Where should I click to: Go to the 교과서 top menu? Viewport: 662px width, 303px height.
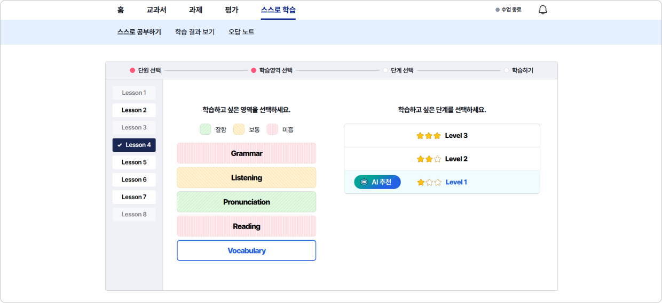coord(156,10)
